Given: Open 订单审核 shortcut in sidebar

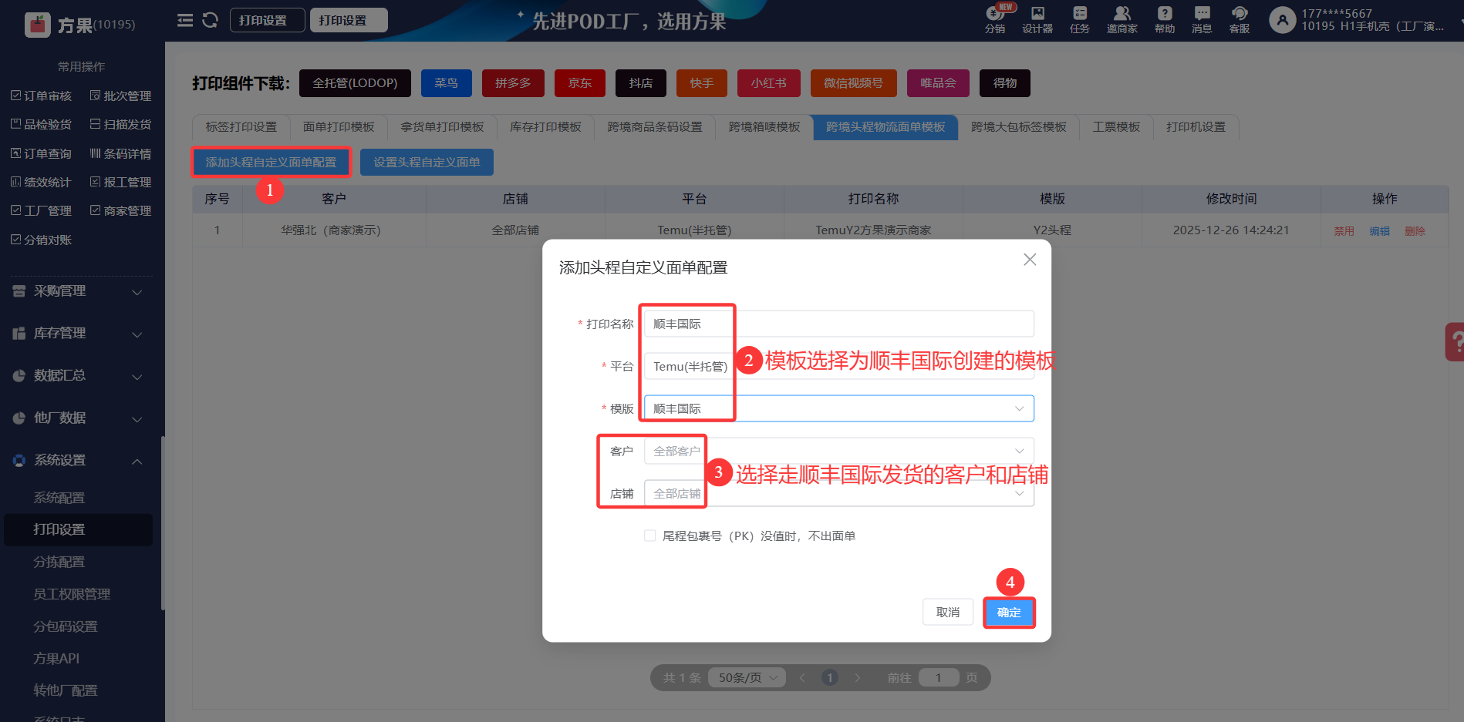Looking at the screenshot, I should coord(42,96).
